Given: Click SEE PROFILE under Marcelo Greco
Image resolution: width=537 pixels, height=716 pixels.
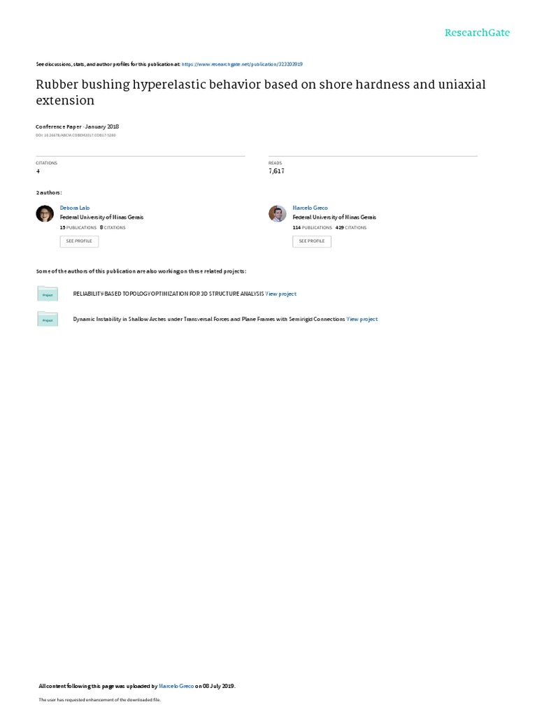Looking at the screenshot, I should [x=311, y=241].
